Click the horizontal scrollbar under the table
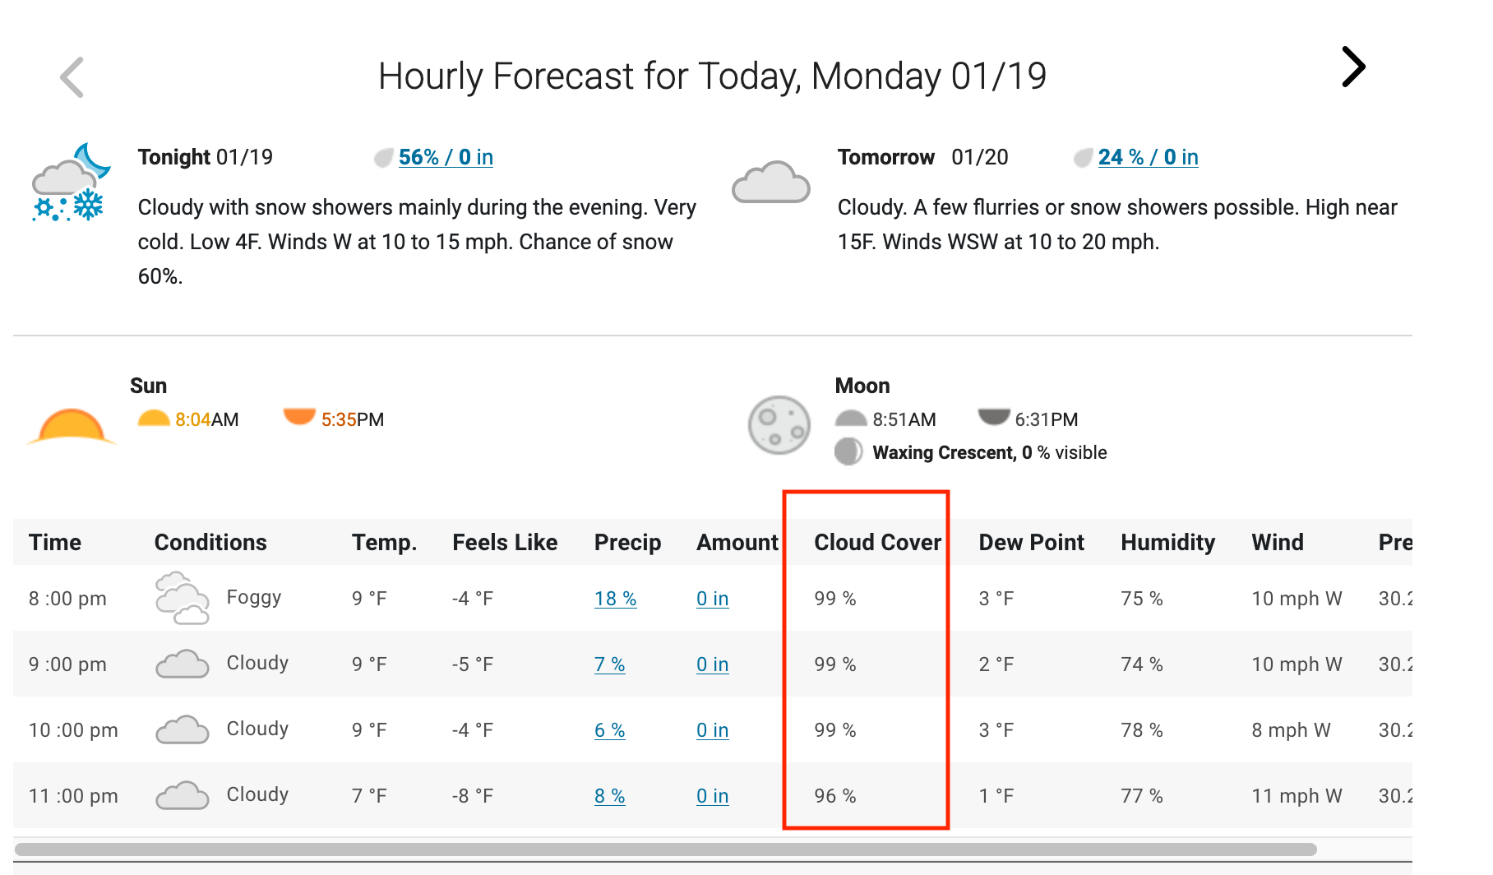Image resolution: width=1493 pixels, height=875 pixels. tap(666, 850)
